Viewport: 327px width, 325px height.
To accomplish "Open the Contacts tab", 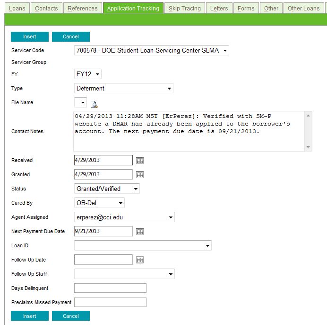I will [46, 8].
